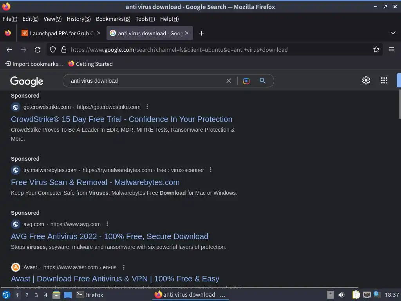Open options for CrowdStrike ad result

tap(147, 107)
